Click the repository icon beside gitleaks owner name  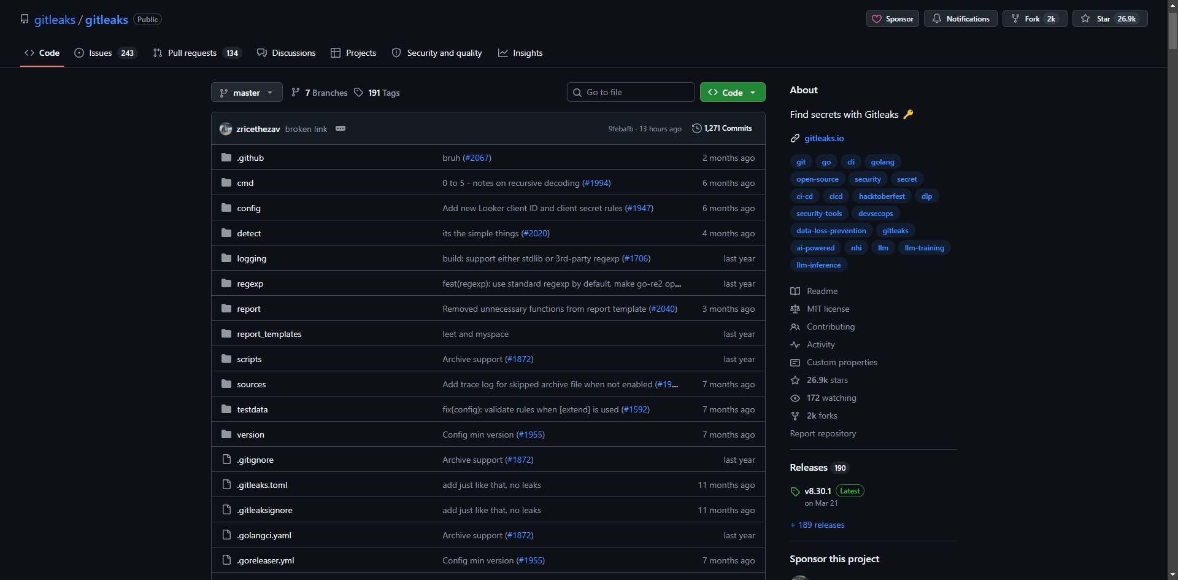(25, 19)
